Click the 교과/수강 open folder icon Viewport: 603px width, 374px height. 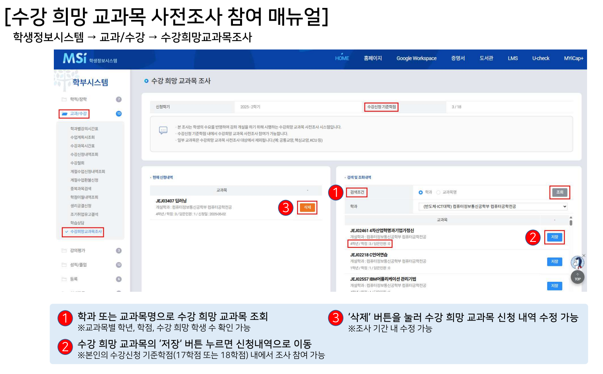coord(64,114)
